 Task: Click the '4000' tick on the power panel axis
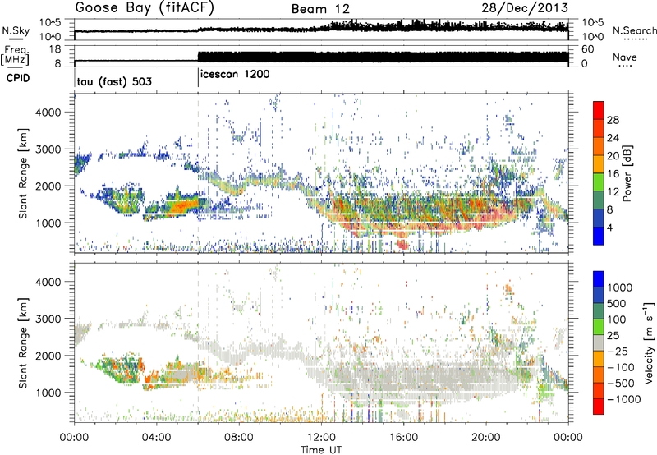49,113
